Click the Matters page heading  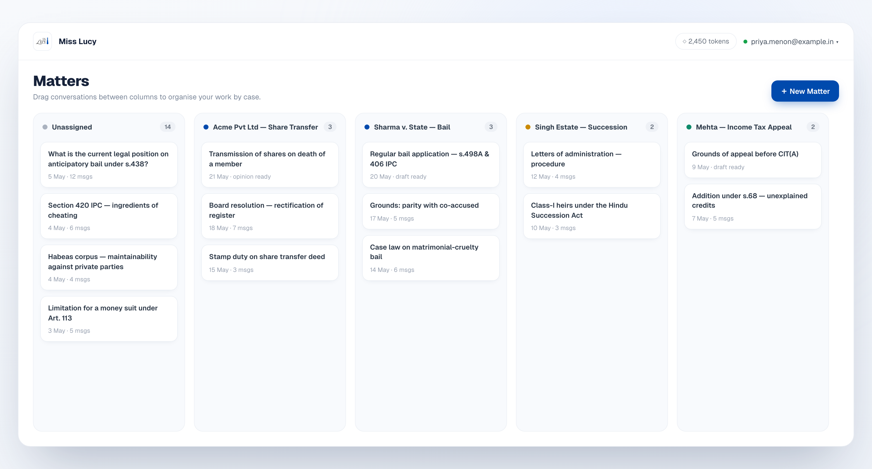61,81
